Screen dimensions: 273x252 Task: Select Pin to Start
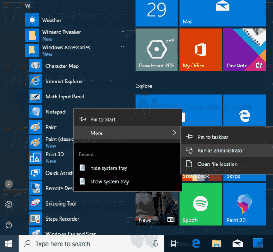click(x=128, y=119)
